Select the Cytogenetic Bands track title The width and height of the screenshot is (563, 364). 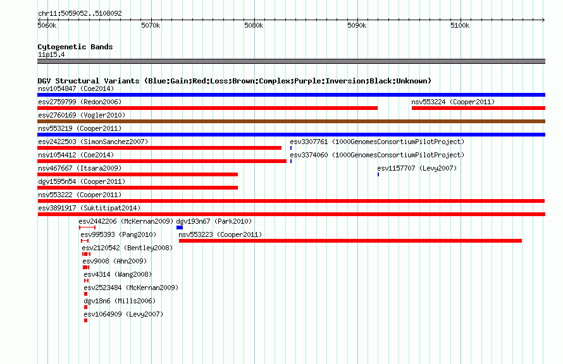coord(75,47)
